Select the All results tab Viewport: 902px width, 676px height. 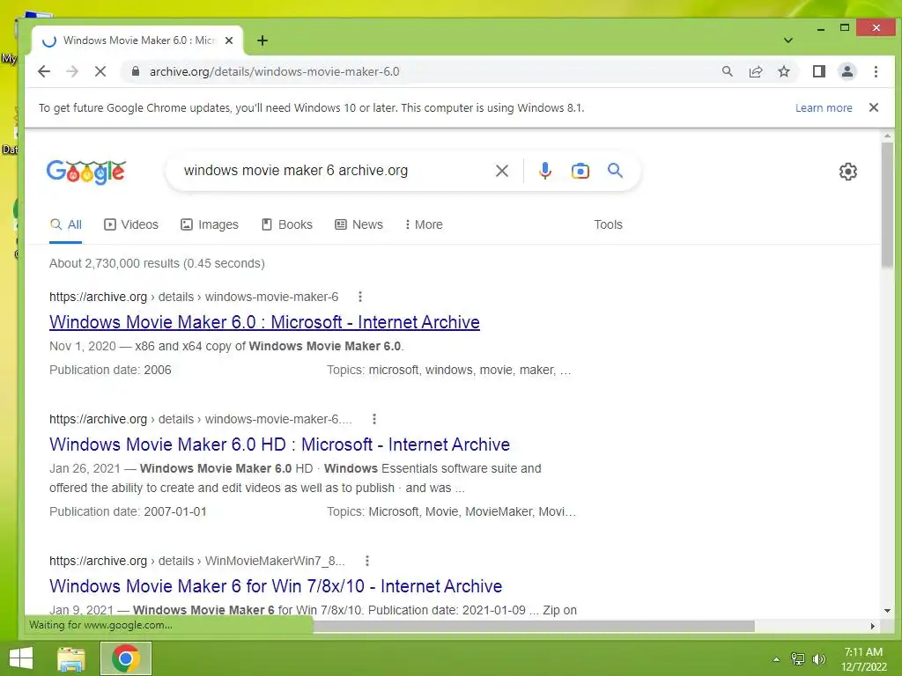click(65, 224)
